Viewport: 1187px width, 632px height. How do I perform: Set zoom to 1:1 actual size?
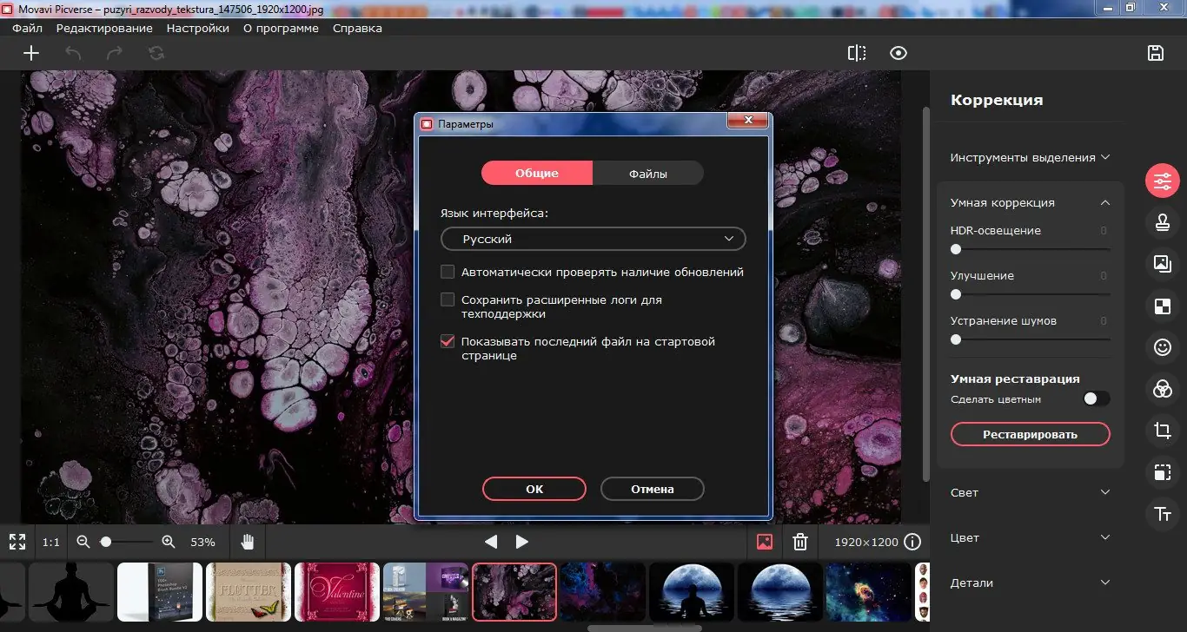[51, 542]
